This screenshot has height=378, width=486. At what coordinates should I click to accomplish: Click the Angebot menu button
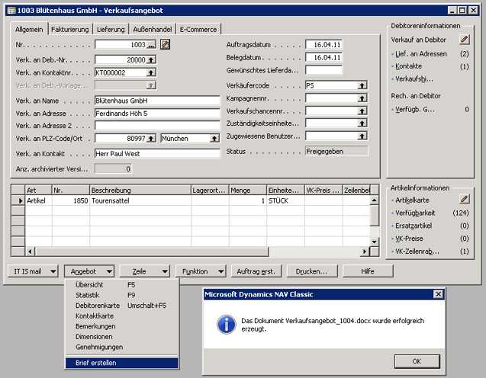point(89,271)
